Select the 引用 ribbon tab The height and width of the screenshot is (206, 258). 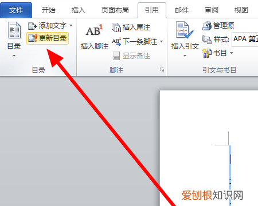152,10
